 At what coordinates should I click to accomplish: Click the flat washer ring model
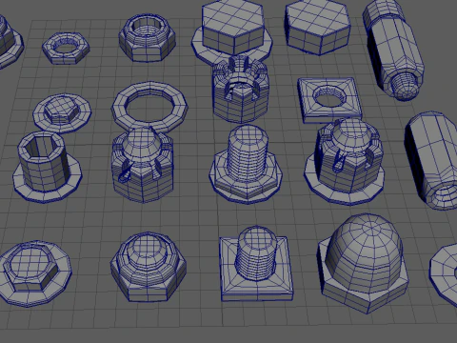[x=149, y=107]
